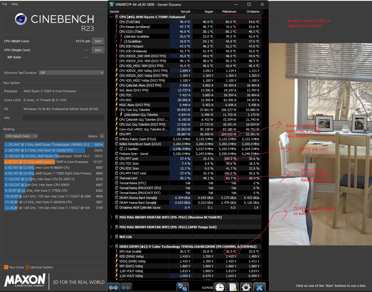Image resolution: width=372 pixels, height=292 pixels.
Task: Expand the MSI MAG B850M AMD Yonga Seti group
Action: click(x=111, y=227)
